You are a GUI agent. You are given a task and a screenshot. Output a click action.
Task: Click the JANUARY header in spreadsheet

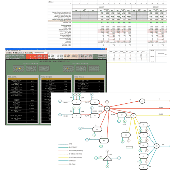pyautogui.click(x=102, y=7)
